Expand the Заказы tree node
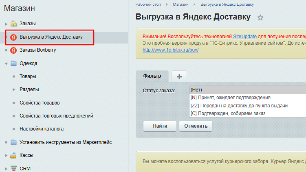 6,24
